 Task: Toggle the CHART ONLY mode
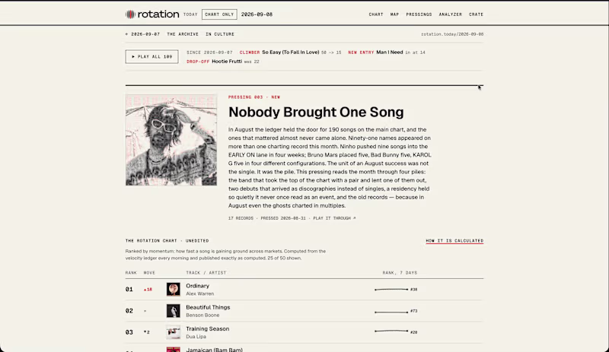(x=219, y=14)
